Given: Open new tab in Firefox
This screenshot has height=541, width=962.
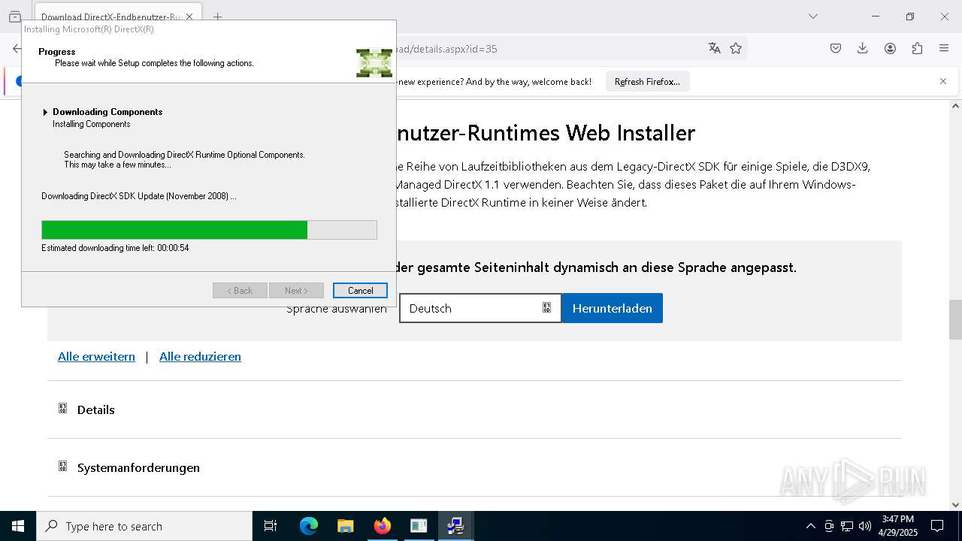Looking at the screenshot, I should [x=217, y=17].
